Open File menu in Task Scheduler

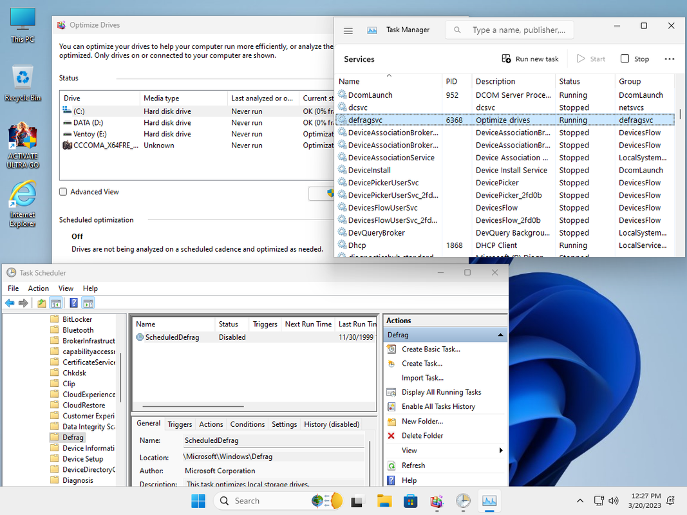coord(13,288)
